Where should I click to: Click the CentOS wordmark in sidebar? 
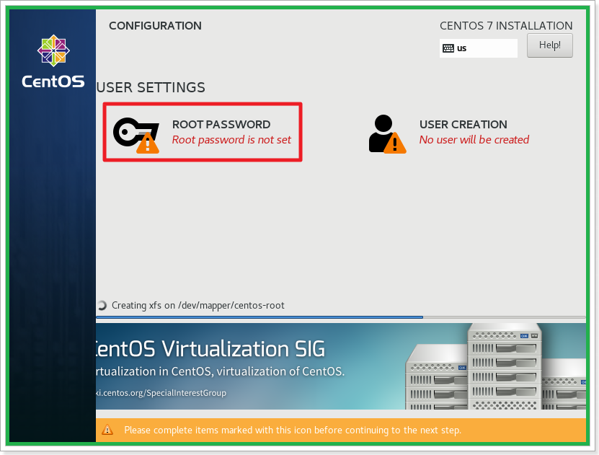coord(53,81)
